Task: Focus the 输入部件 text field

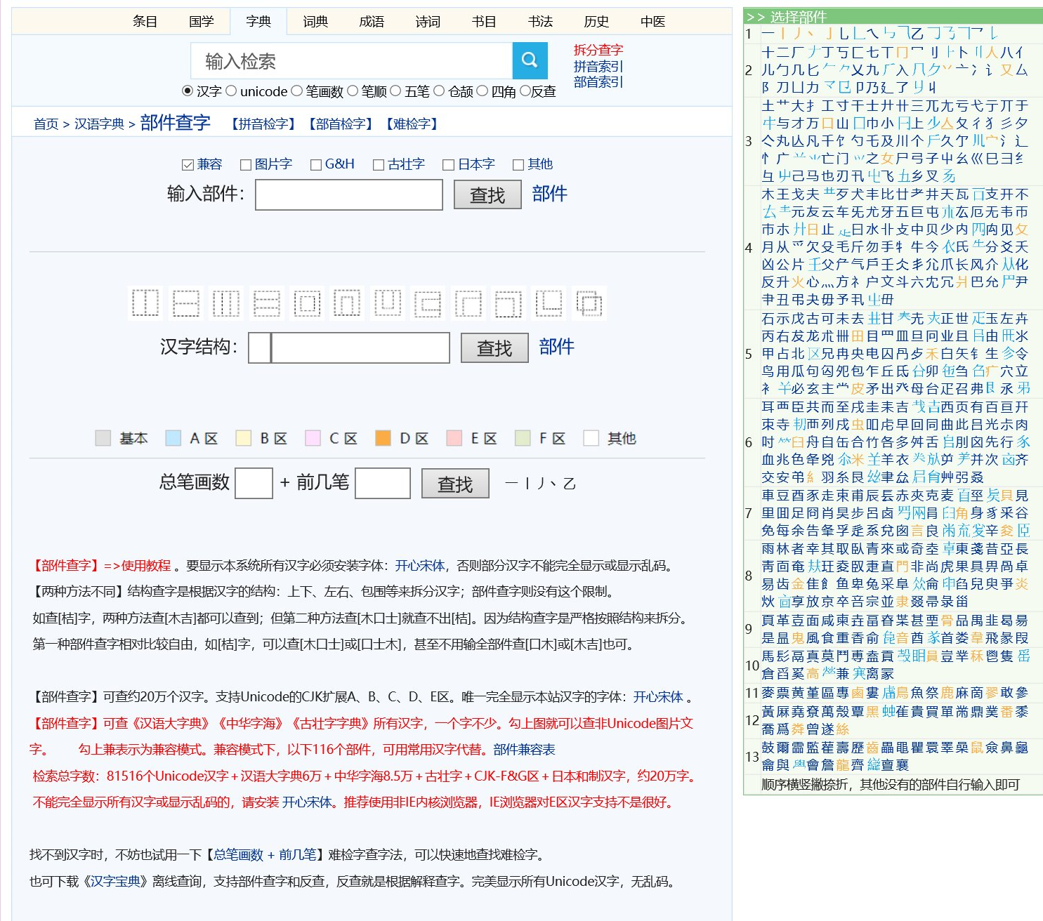Action: point(349,194)
